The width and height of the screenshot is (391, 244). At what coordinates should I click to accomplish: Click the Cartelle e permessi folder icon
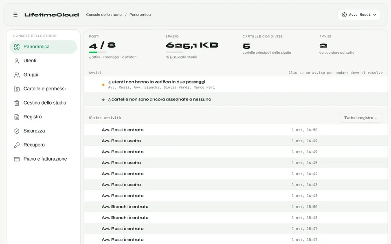point(17,89)
